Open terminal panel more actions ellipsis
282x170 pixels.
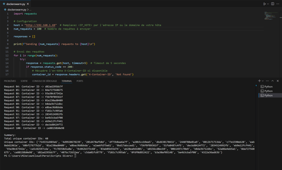pos(267,81)
